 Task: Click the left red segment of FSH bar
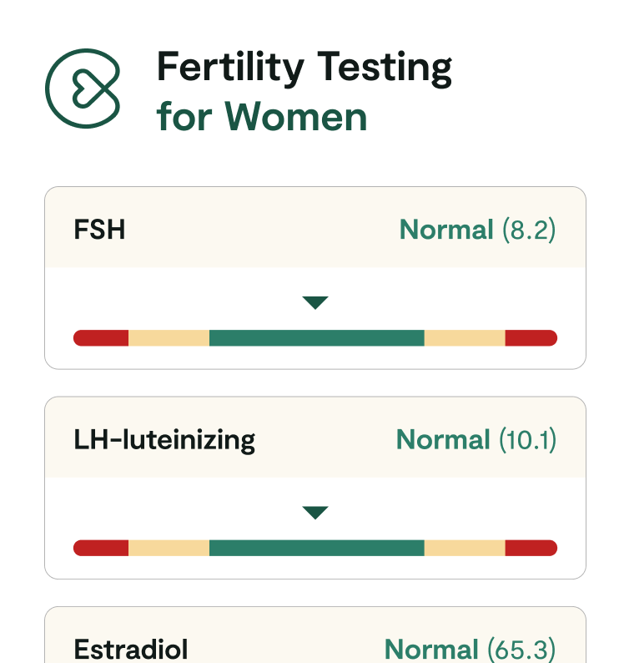pyautogui.click(x=101, y=338)
